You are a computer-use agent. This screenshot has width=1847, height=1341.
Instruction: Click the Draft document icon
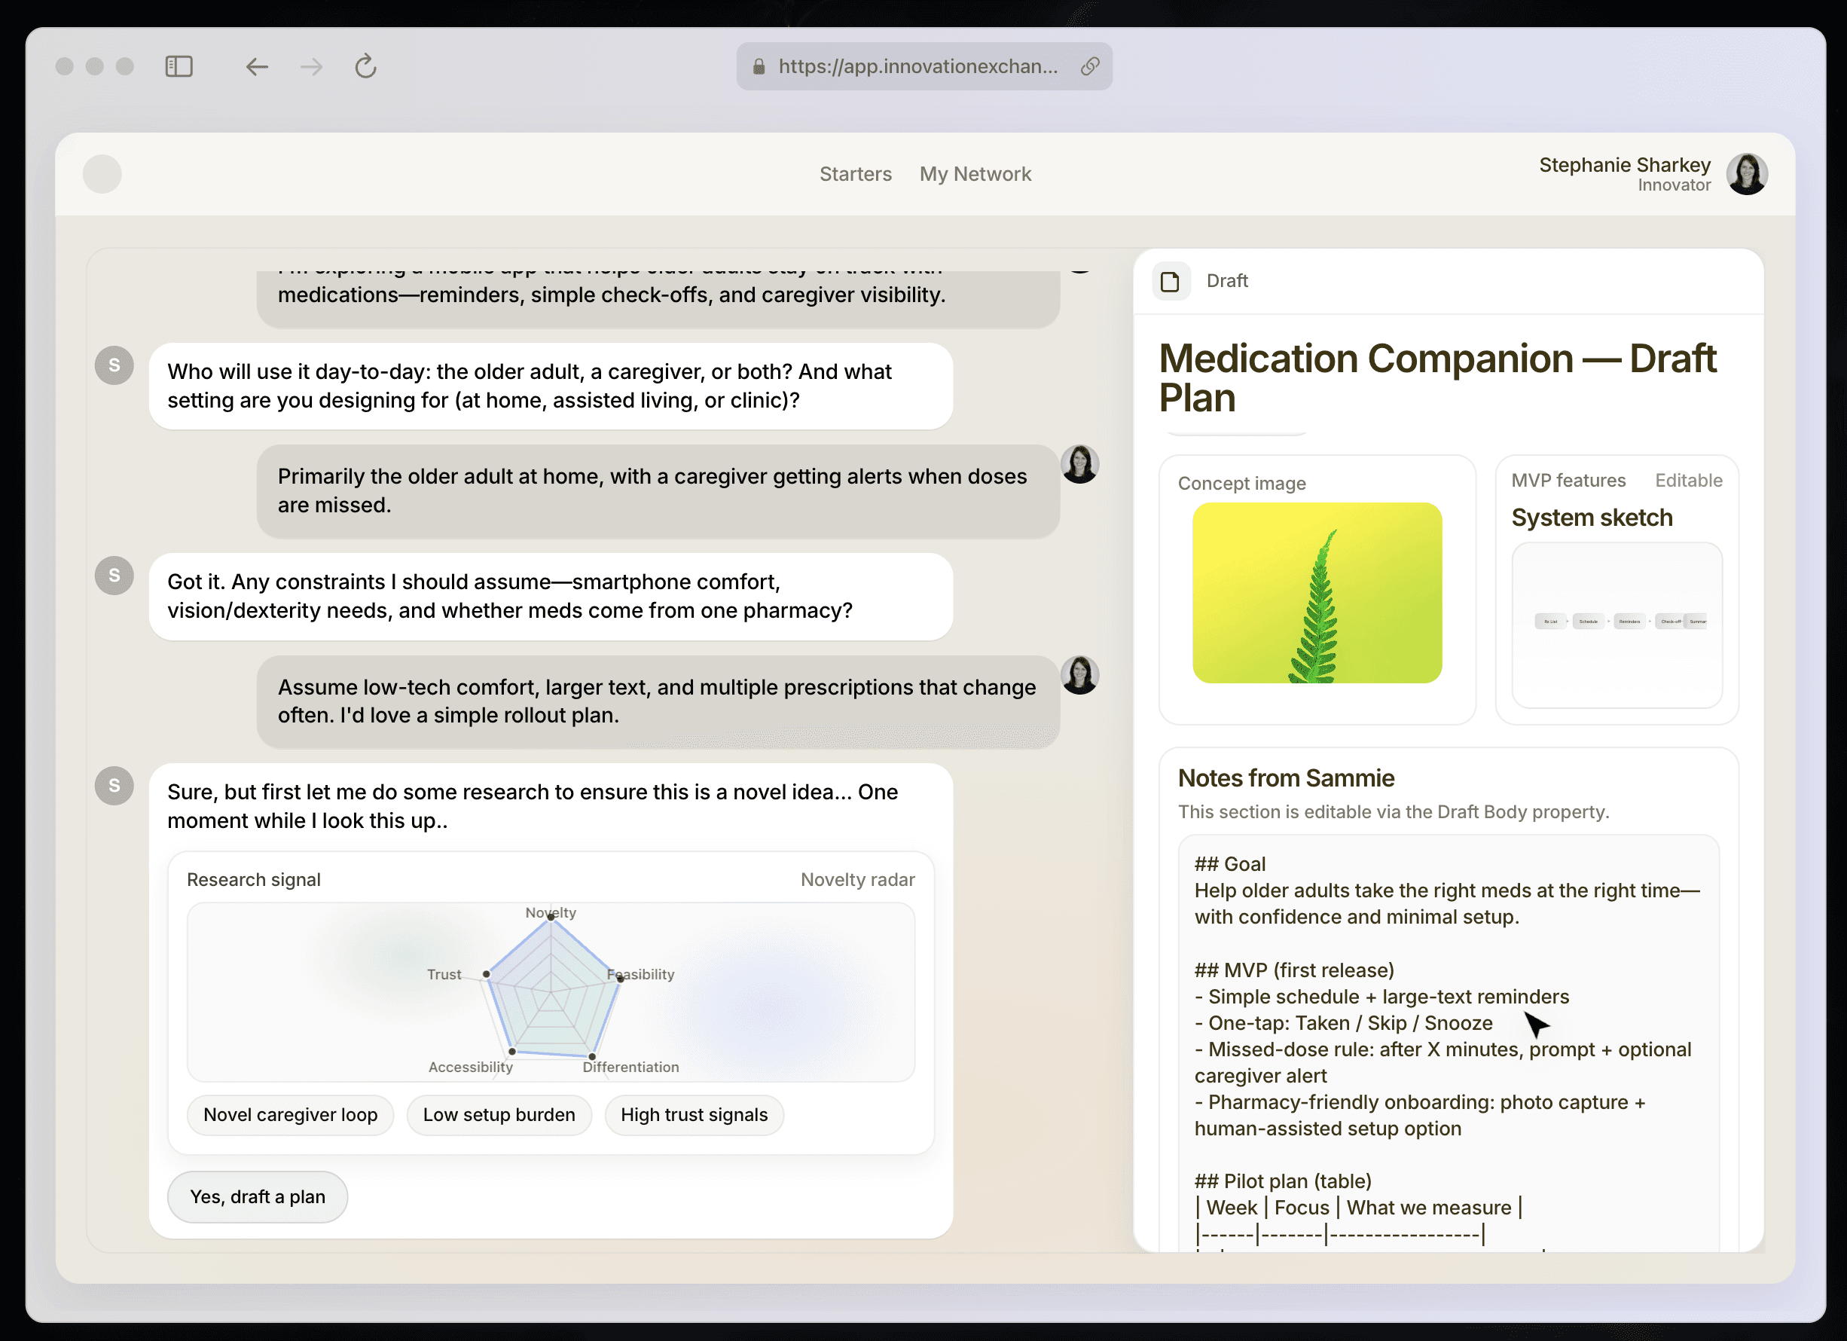click(1171, 281)
